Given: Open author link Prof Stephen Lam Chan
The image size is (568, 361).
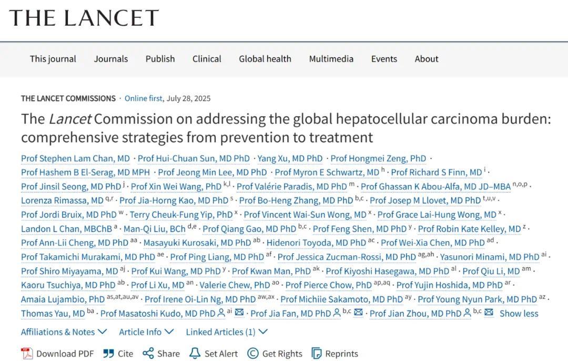Looking at the screenshot, I should pyautogui.click(x=75, y=158).
